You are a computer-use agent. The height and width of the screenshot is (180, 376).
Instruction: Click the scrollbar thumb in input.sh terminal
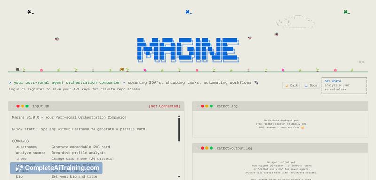pyautogui.click(x=179, y=129)
